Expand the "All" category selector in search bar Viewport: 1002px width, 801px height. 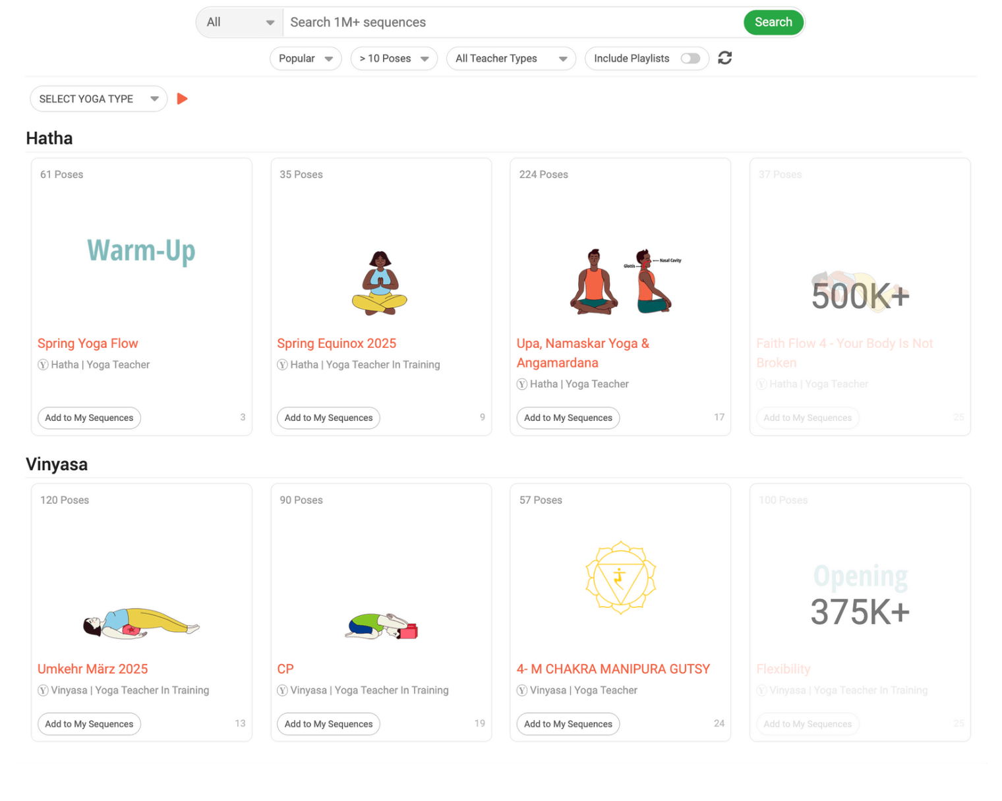[239, 22]
